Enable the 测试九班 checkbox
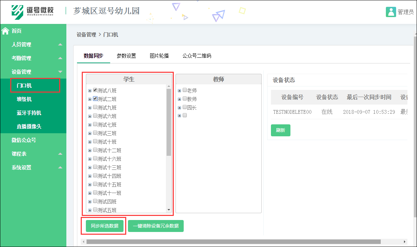 pos(95,107)
